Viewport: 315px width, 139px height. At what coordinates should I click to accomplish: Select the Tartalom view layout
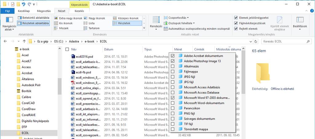pyautogui.click(x=92, y=28)
